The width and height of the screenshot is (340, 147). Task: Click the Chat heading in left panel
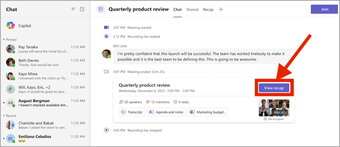click(12, 9)
